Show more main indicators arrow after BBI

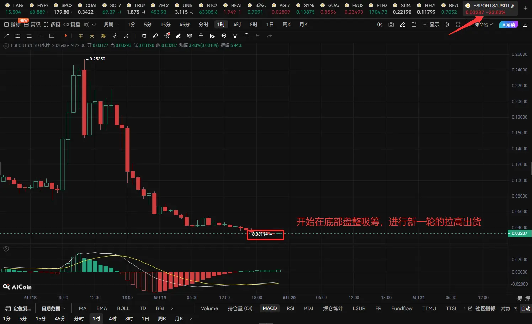click(x=172, y=308)
